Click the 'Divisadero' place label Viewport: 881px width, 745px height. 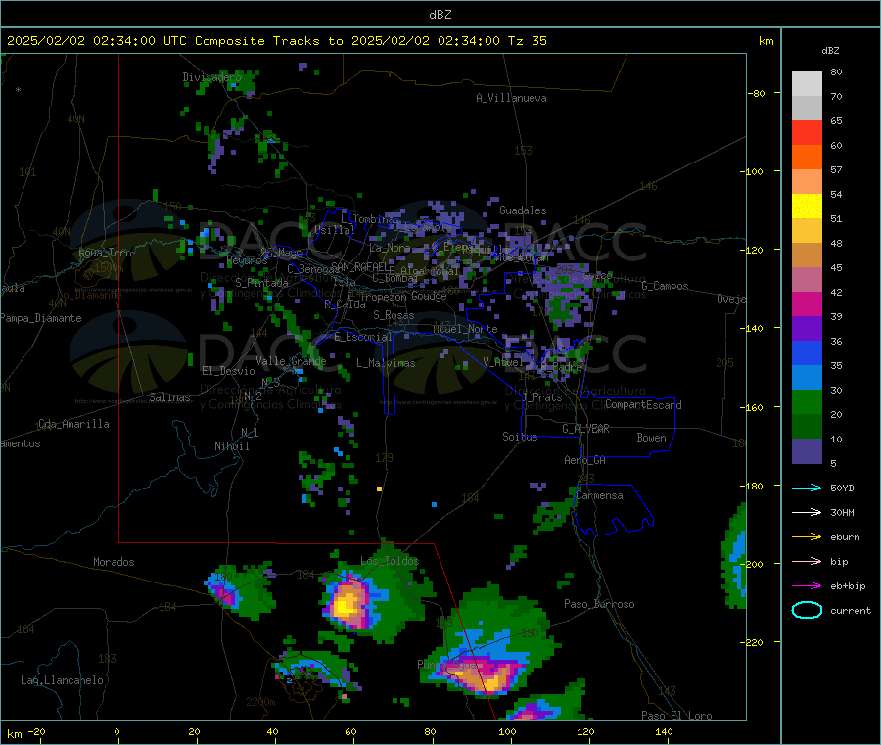pyautogui.click(x=211, y=77)
